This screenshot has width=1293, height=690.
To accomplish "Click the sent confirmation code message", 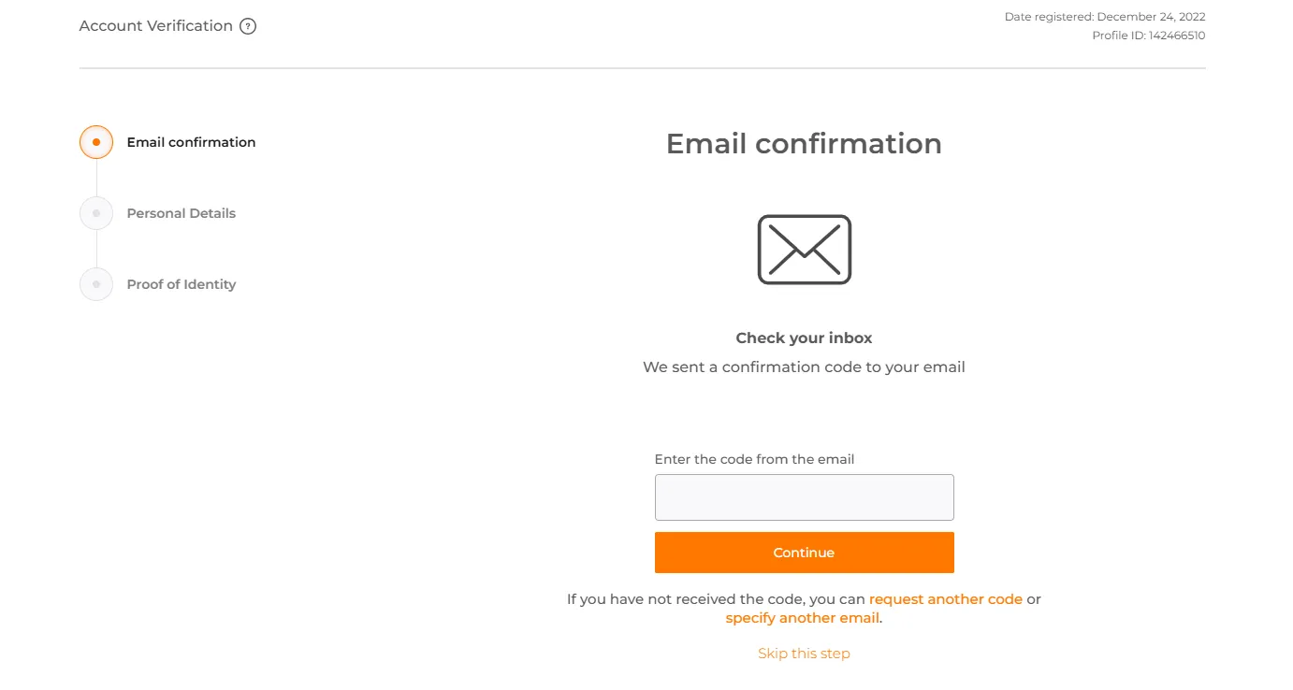I will tap(804, 367).
